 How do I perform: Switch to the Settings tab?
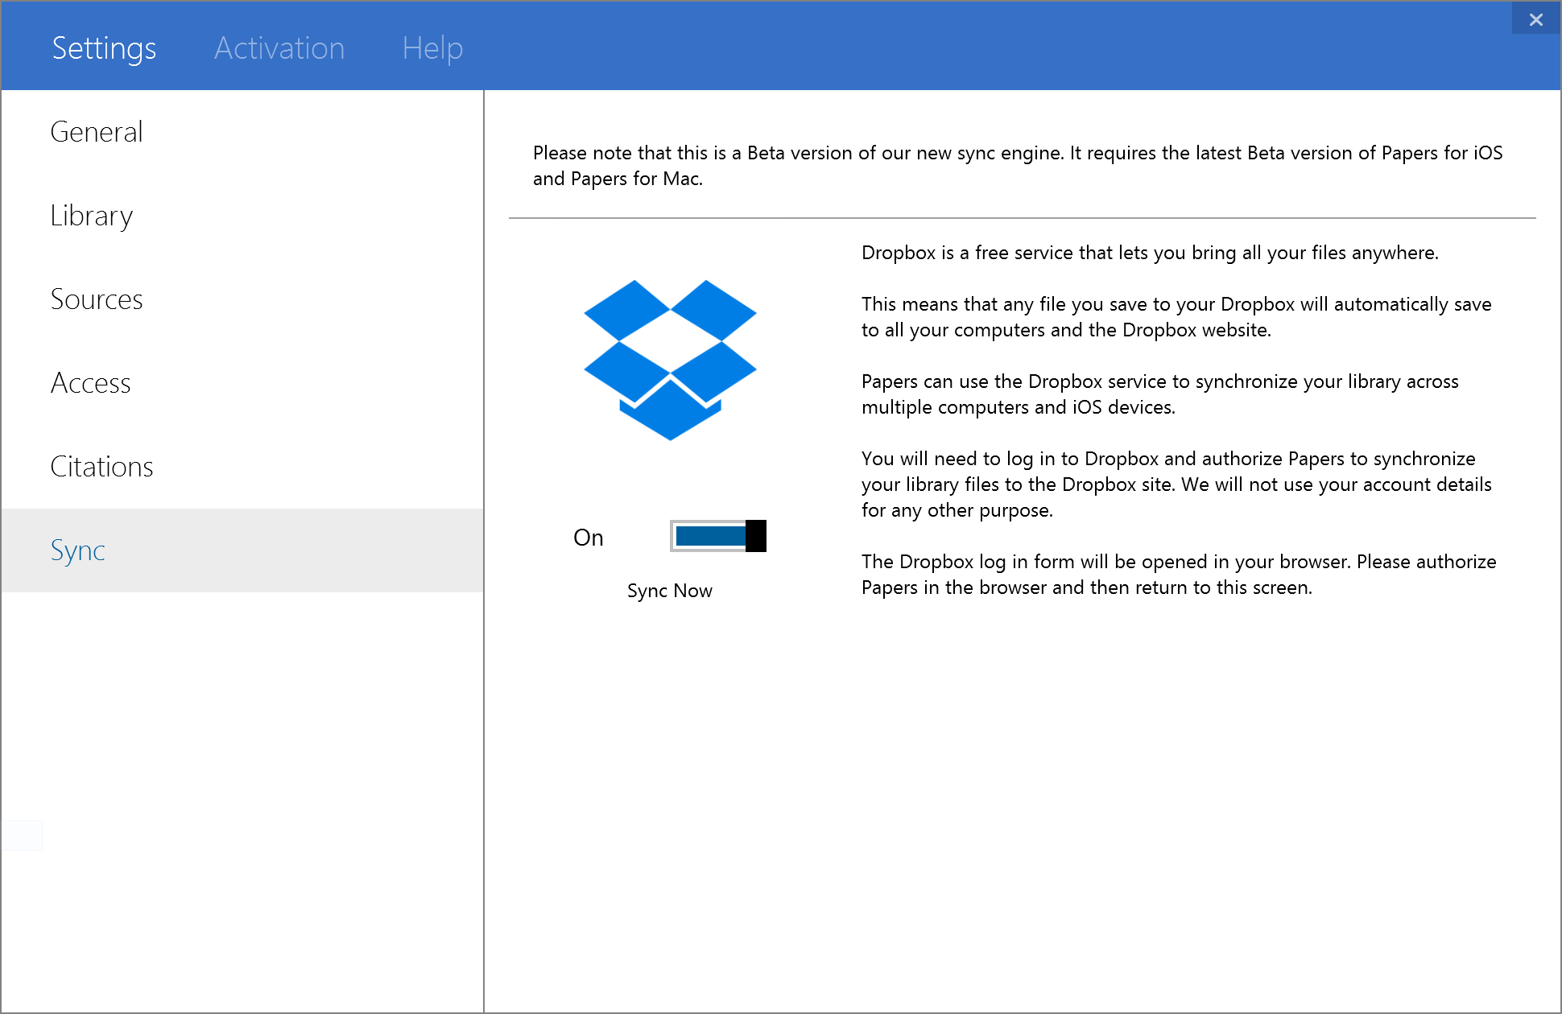coord(104,48)
